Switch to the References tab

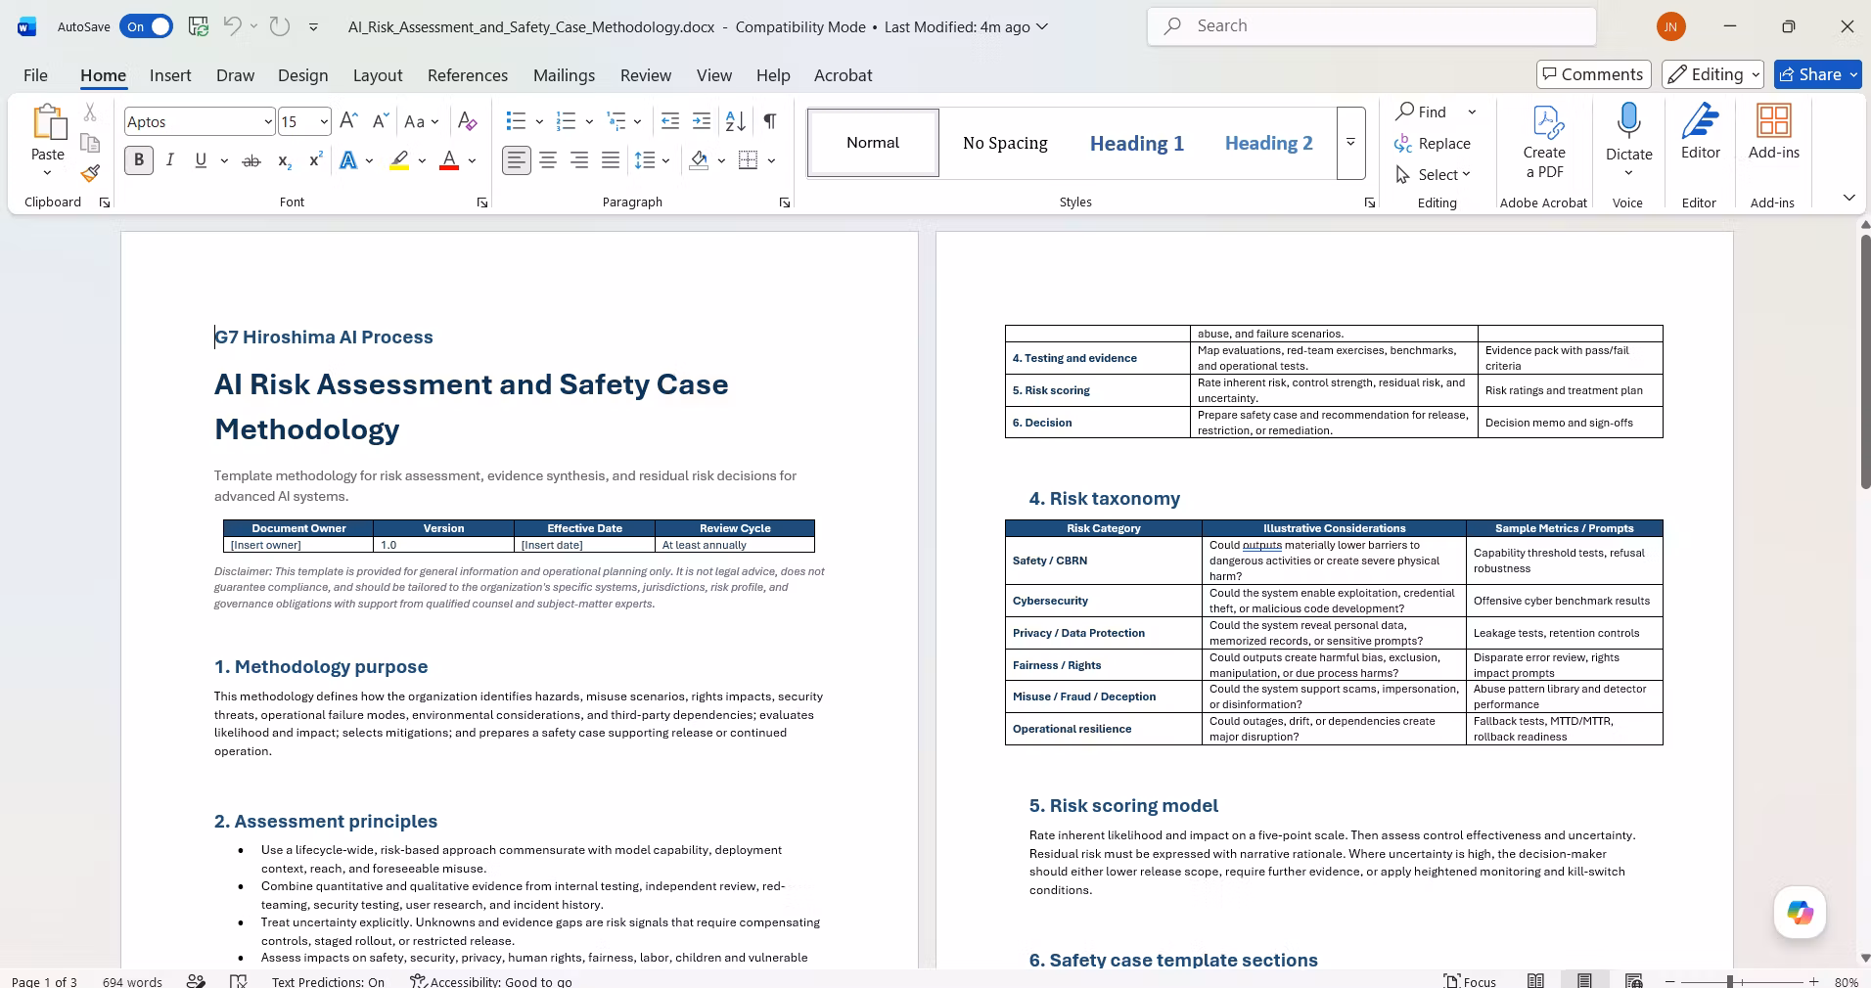(468, 75)
